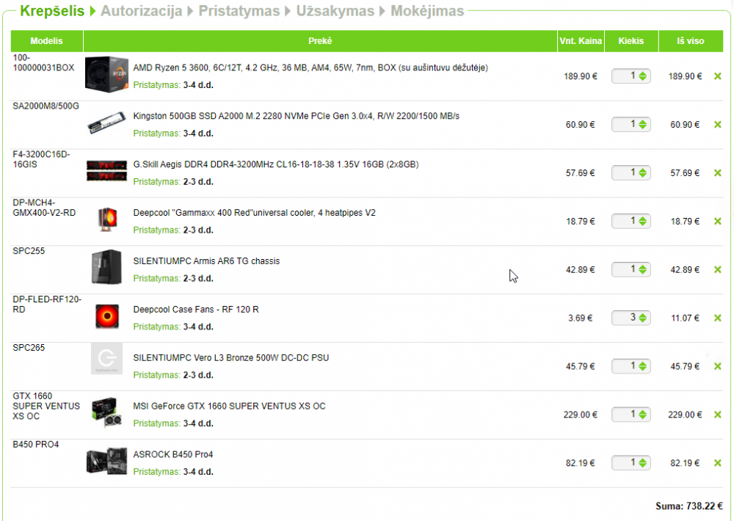Click the Prekė column header
734x521 pixels.
pyautogui.click(x=320, y=41)
